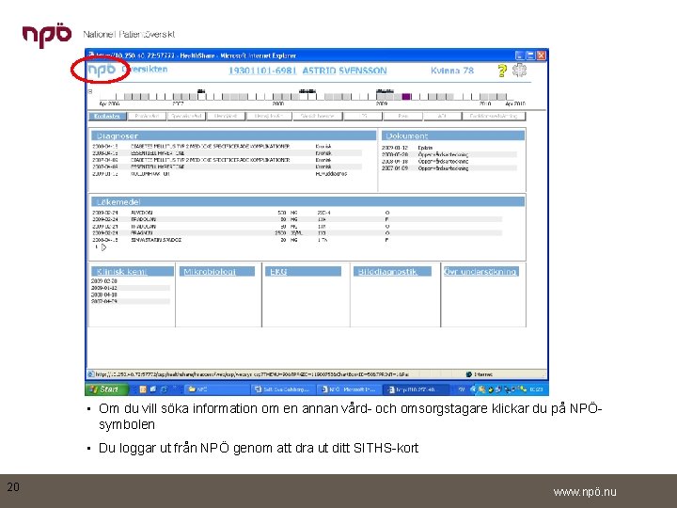Open the Klinisk kemi section link
This screenshot has width=677, height=508.
[121, 271]
